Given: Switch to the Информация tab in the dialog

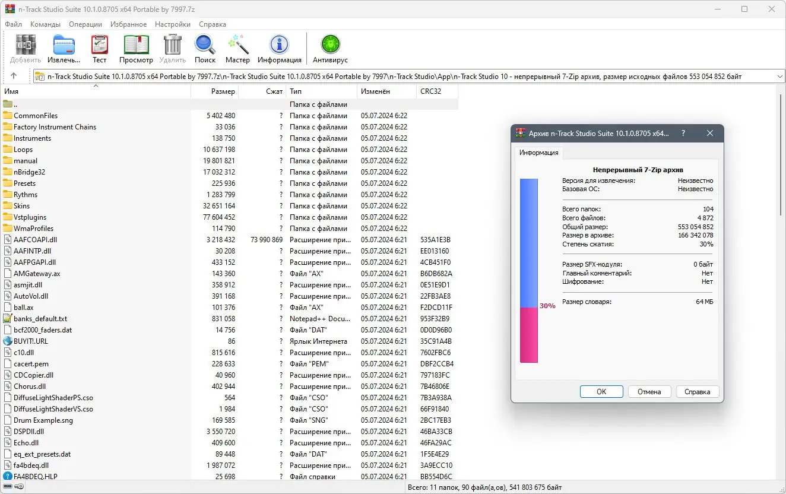Looking at the screenshot, I should pyautogui.click(x=538, y=153).
